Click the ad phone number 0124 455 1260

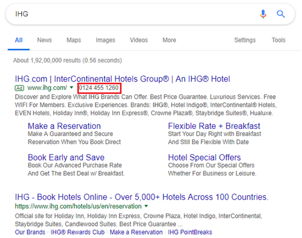click(99, 88)
